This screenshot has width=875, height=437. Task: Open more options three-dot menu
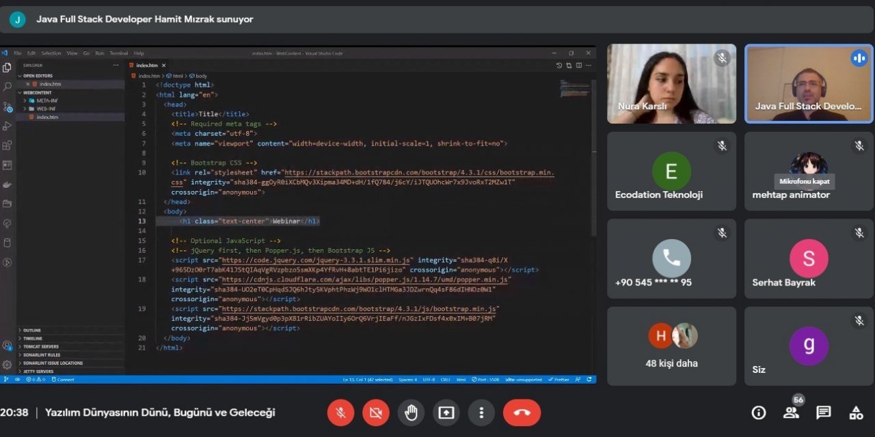pos(482,412)
